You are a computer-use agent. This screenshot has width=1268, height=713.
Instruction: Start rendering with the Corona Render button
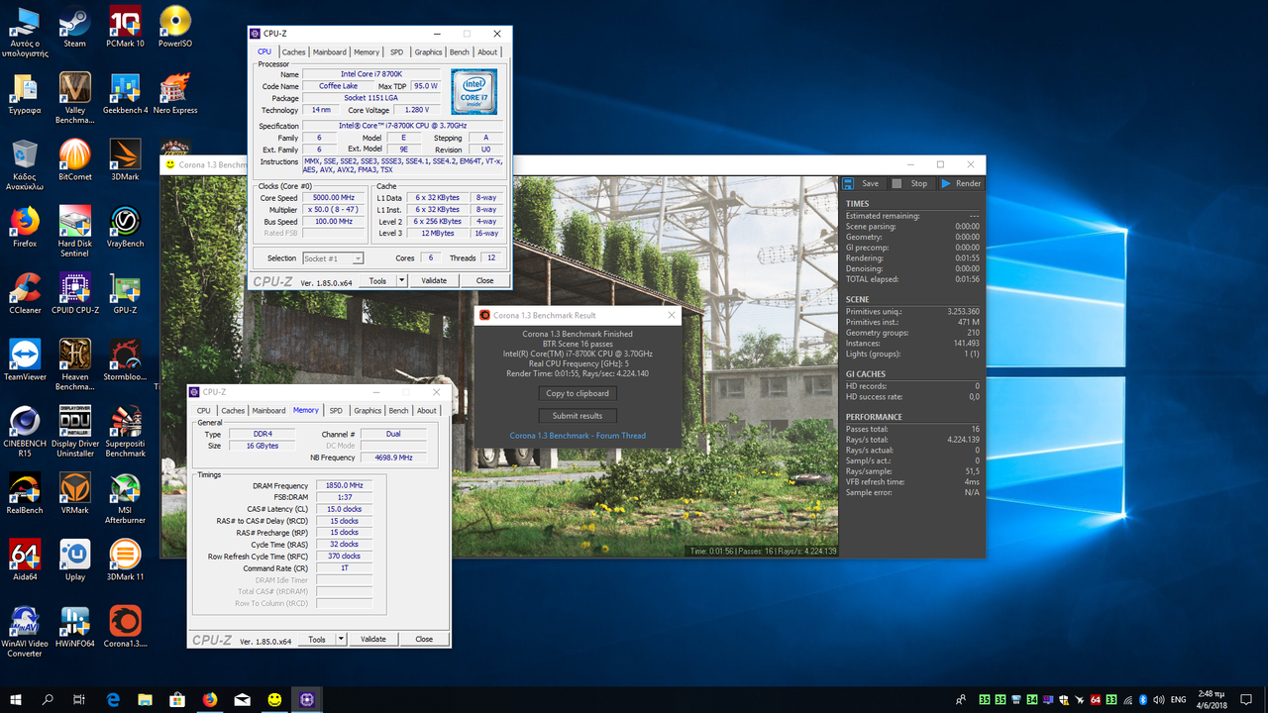point(961,183)
